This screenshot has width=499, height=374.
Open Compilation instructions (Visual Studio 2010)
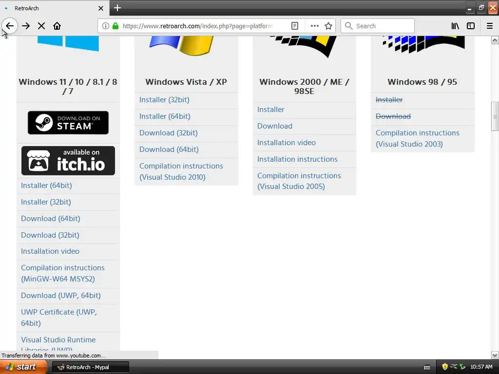(x=181, y=171)
